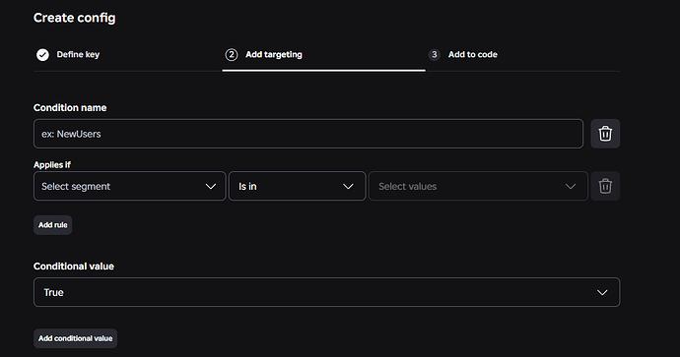Click the step 3 number circle
Viewport: 680px width, 357px height.
(434, 54)
